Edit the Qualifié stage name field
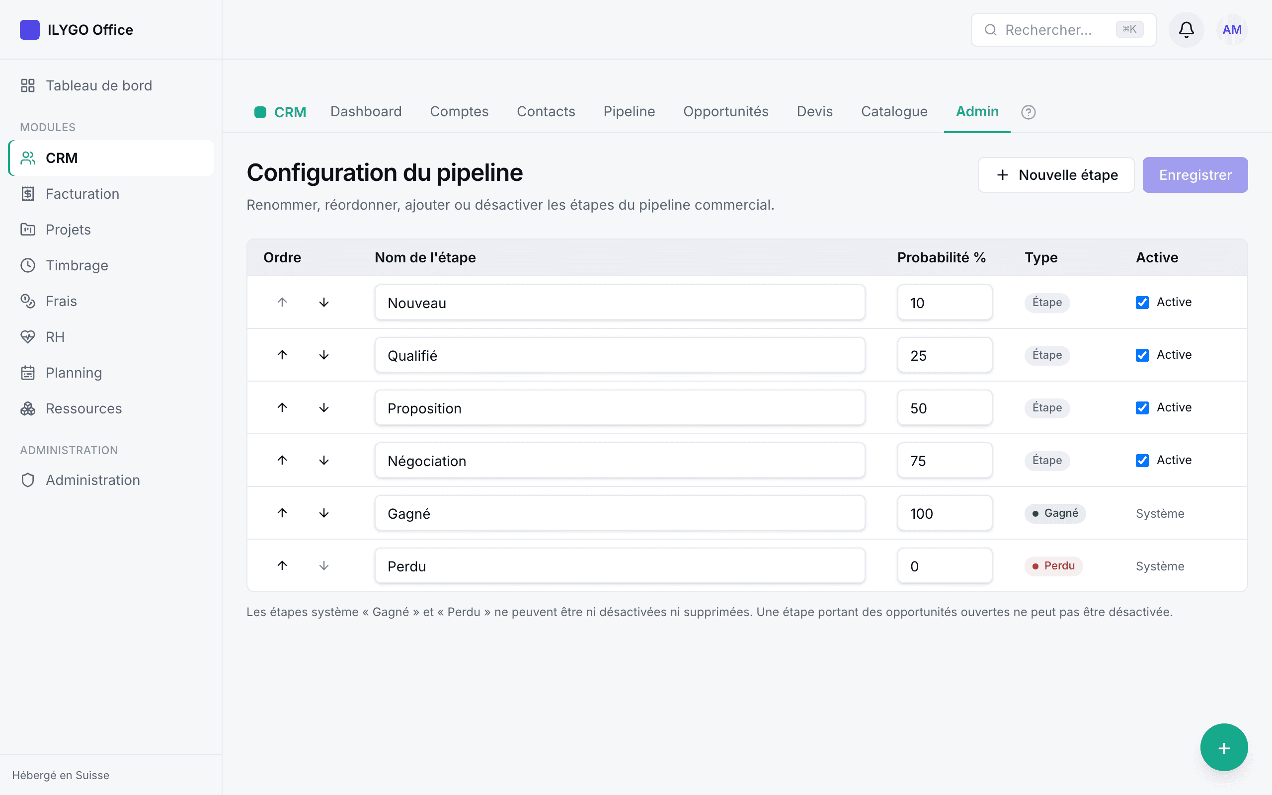Screen dimensions: 1272x795 tap(619, 355)
